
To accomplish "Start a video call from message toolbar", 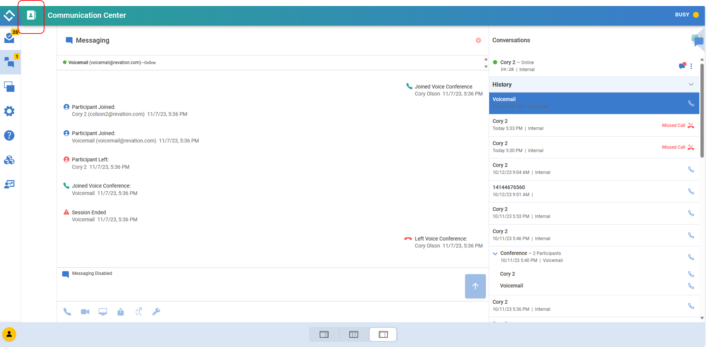I will point(85,312).
